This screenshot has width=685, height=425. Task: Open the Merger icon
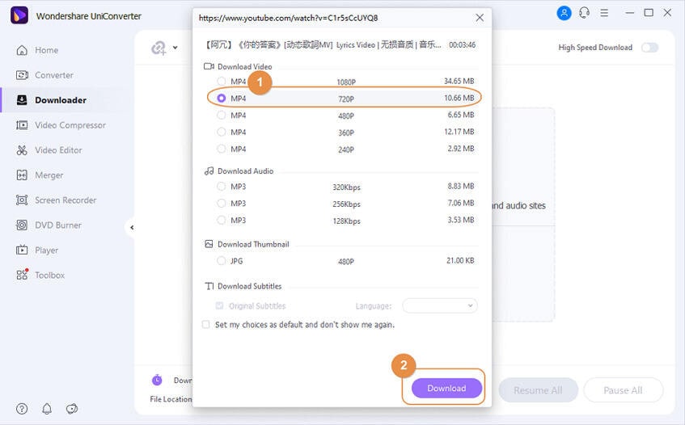coord(22,175)
